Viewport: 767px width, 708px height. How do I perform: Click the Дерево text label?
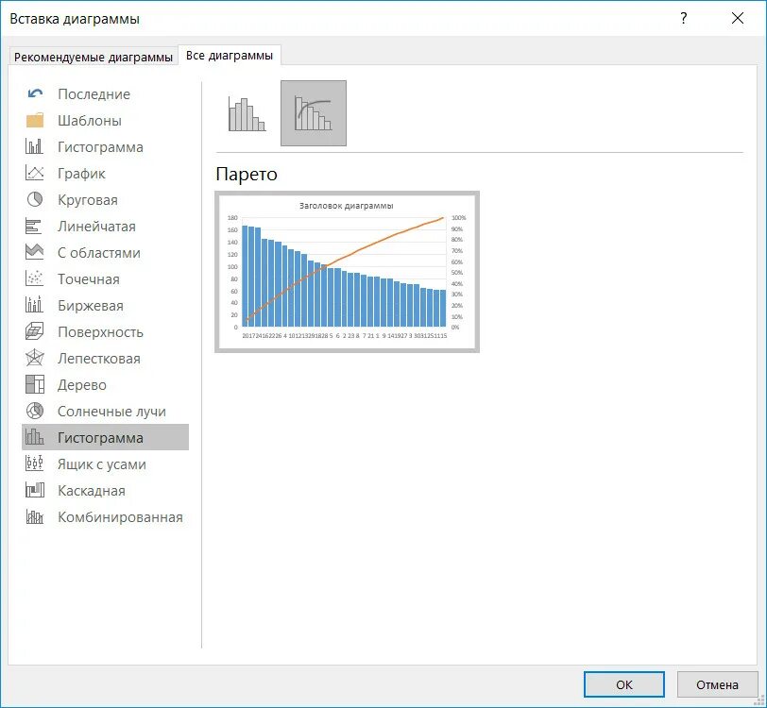click(x=81, y=384)
